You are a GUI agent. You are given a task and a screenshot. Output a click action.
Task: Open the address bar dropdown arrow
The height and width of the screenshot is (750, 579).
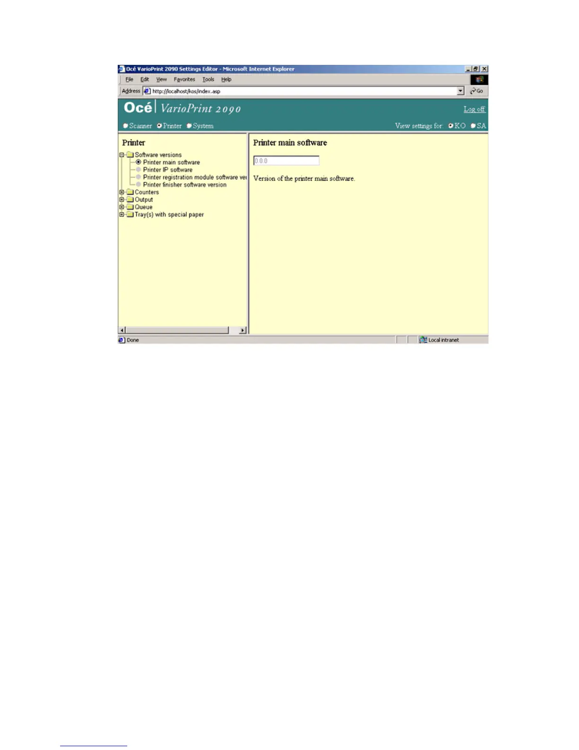461,91
